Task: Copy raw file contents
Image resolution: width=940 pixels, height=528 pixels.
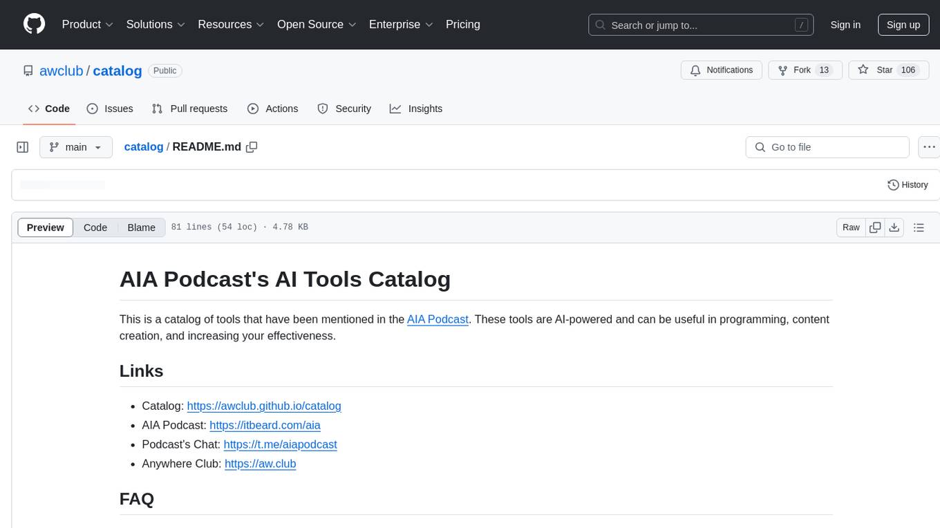Action: point(875,227)
